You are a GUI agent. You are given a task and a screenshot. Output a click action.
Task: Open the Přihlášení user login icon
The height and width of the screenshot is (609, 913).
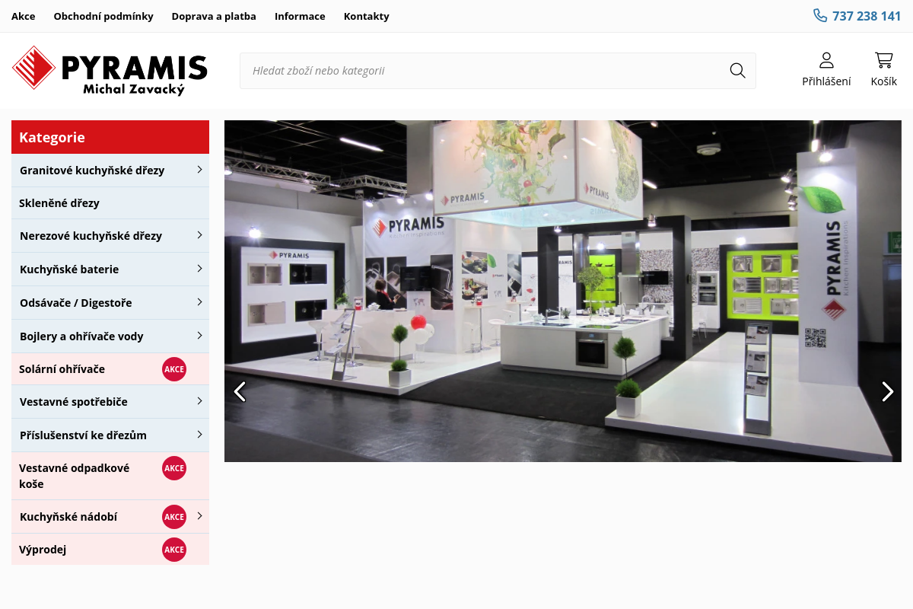[826, 60]
